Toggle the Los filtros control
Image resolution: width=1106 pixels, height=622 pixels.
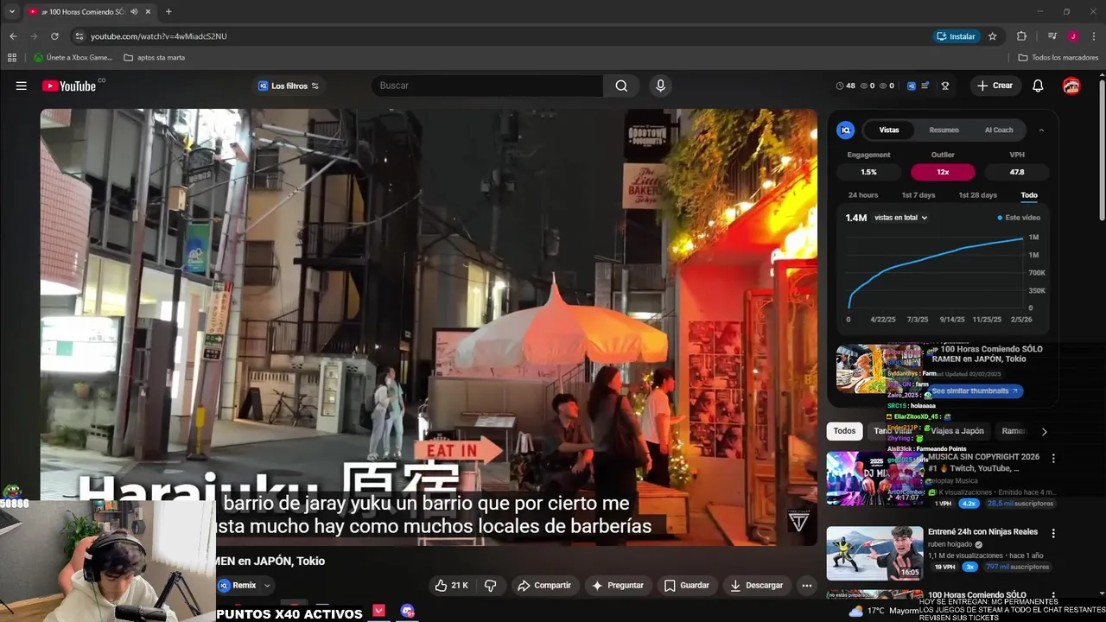(x=289, y=86)
